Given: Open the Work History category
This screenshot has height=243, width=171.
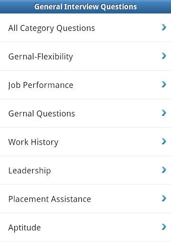Looking at the screenshot, I should [x=85, y=142].
